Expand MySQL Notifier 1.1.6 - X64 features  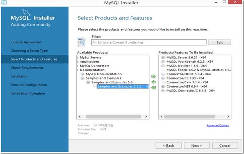(x=163, y=66)
